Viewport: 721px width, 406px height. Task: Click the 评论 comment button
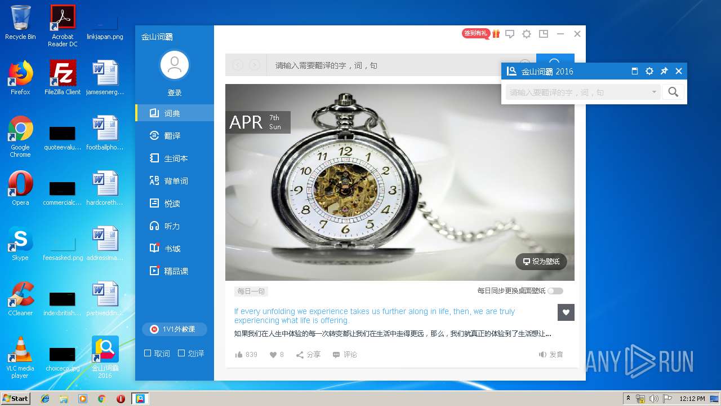coord(345,355)
